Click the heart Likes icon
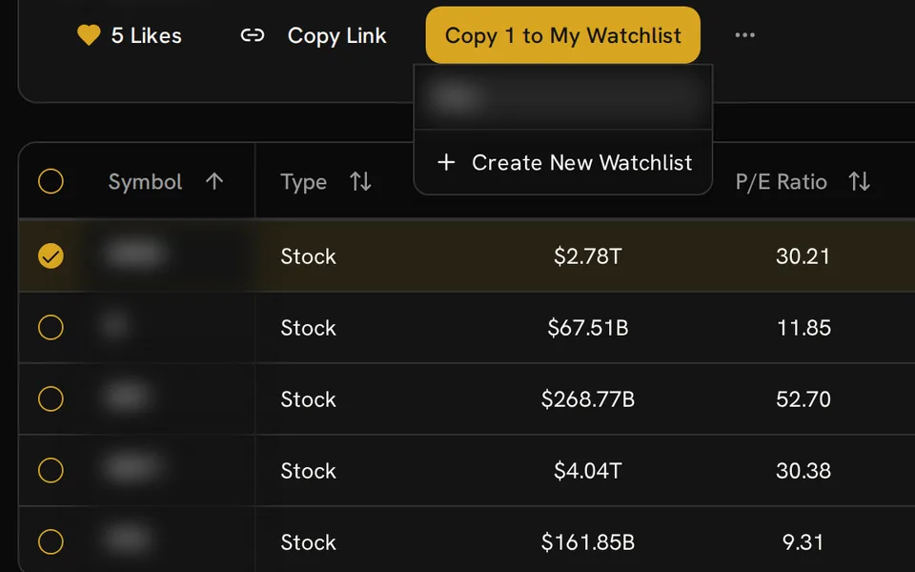The height and width of the screenshot is (572, 915). (x=89, y=35)
